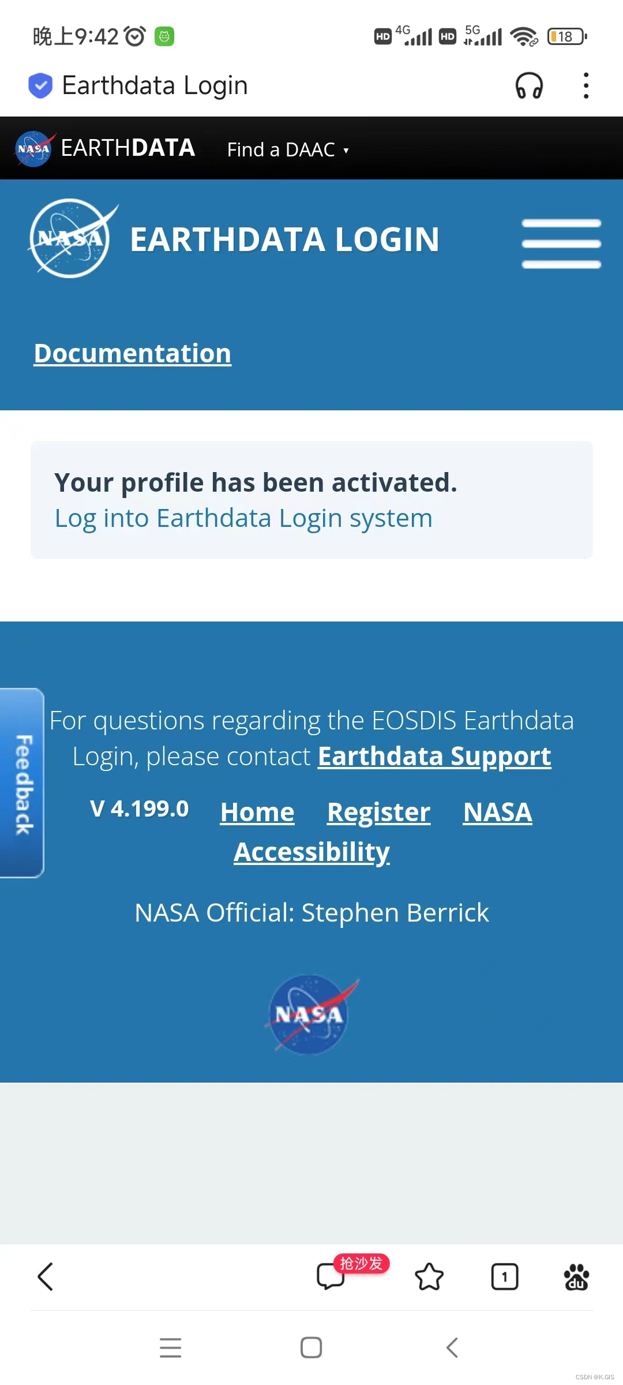Click Log into Earthdata Login system
This screenshot has height=1385, width=623.
pos(243,518)
